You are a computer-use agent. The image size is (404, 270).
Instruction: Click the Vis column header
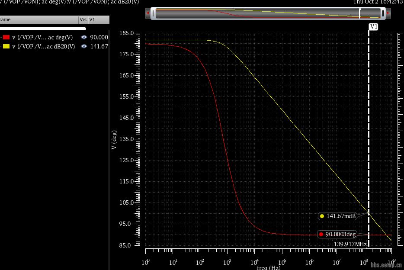pos(83,20)
